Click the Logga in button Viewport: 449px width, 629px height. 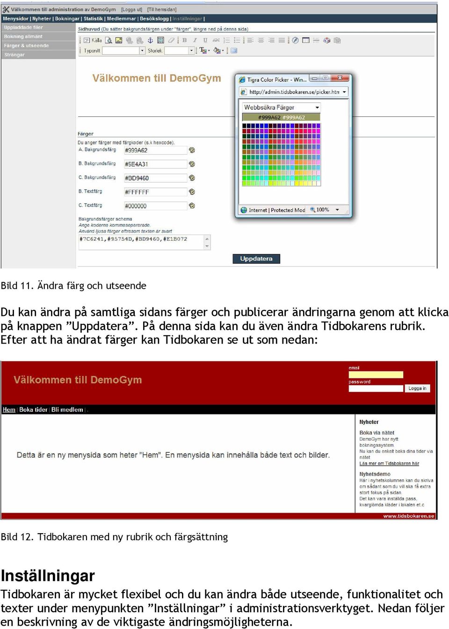pyautogui.click(x=417, y=388)
